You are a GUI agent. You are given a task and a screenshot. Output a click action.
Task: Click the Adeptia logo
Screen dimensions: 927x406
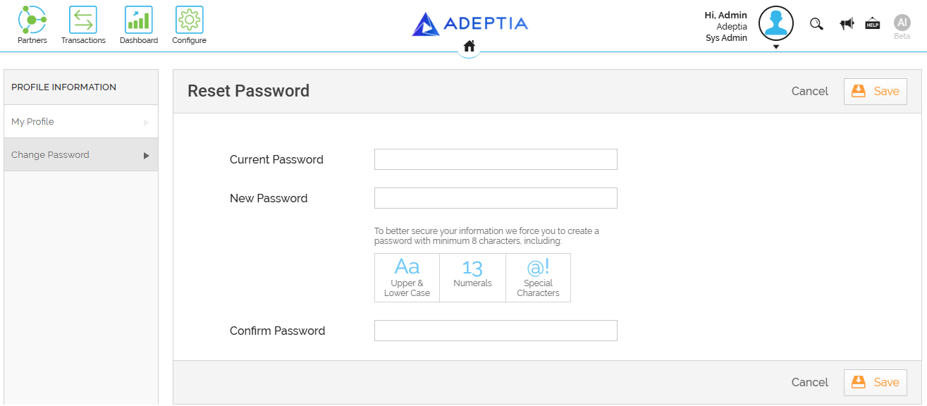(470, 24)
